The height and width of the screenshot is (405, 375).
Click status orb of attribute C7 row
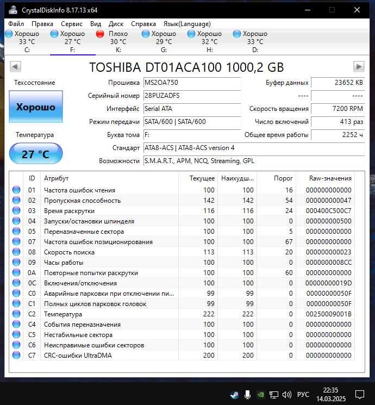tap(16, 355)
